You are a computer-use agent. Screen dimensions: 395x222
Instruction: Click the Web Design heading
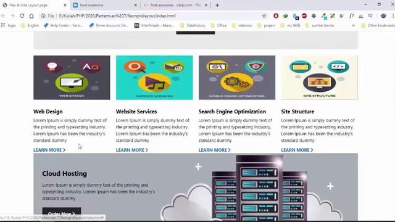pos(48,112)
